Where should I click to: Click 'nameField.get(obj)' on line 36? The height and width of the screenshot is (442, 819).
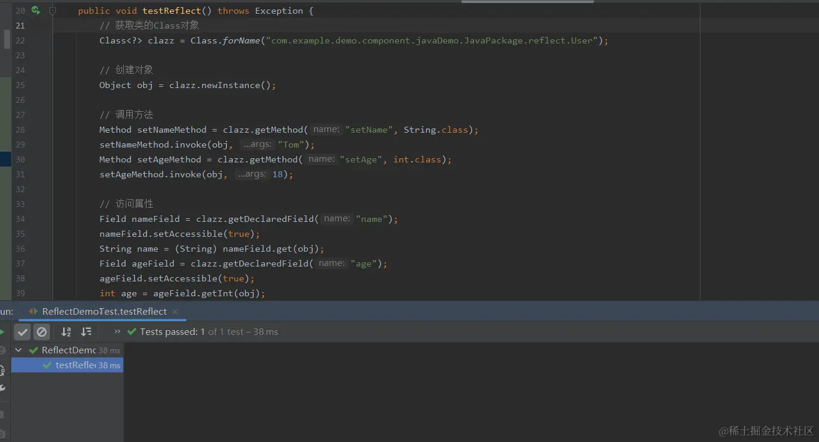tap(271, 249)
